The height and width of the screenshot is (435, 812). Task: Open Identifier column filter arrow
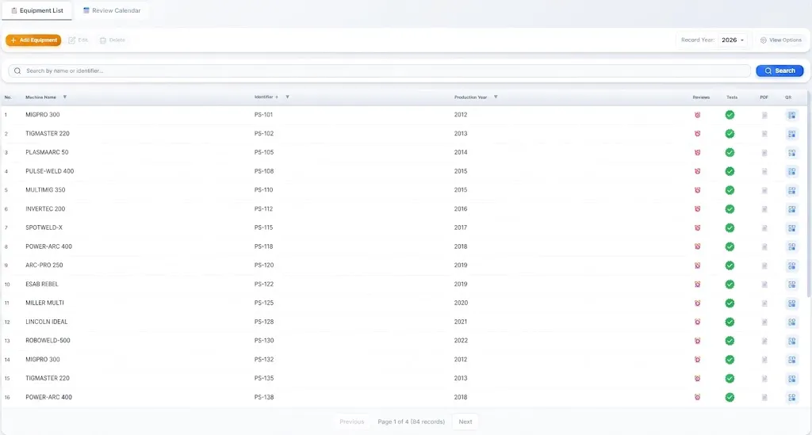click(287, 97)
